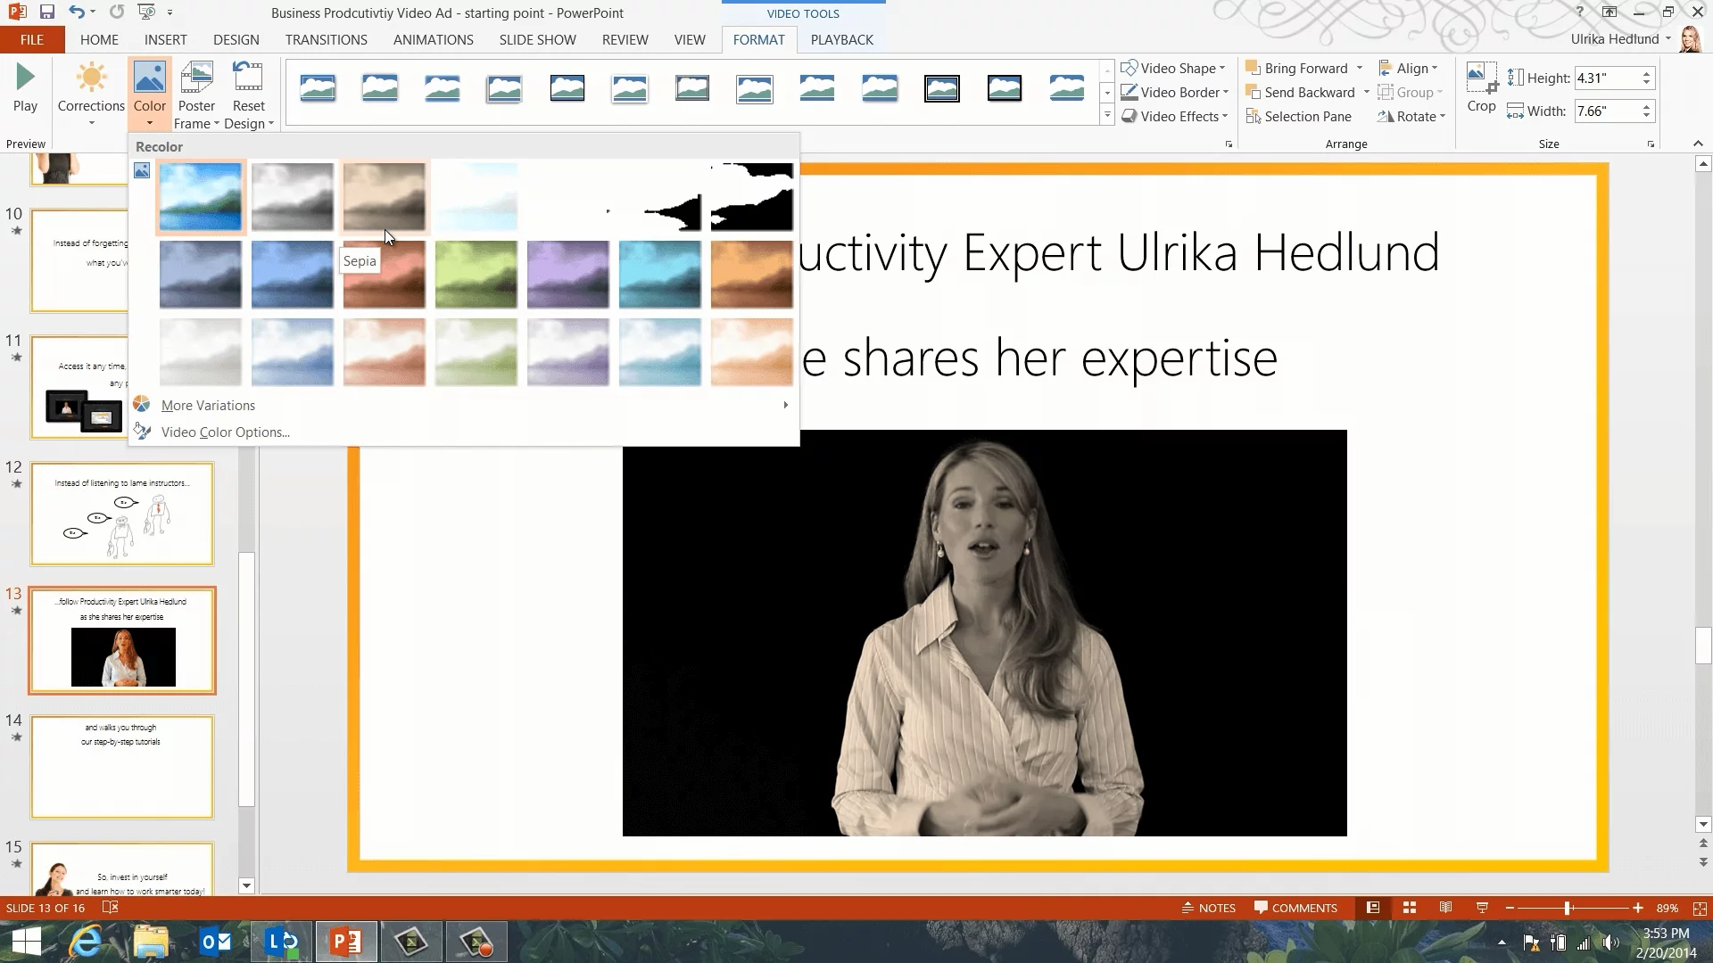The image size is (1713, 963).
Task: Toggle the Notes pane
Action: pos(1209,908)
